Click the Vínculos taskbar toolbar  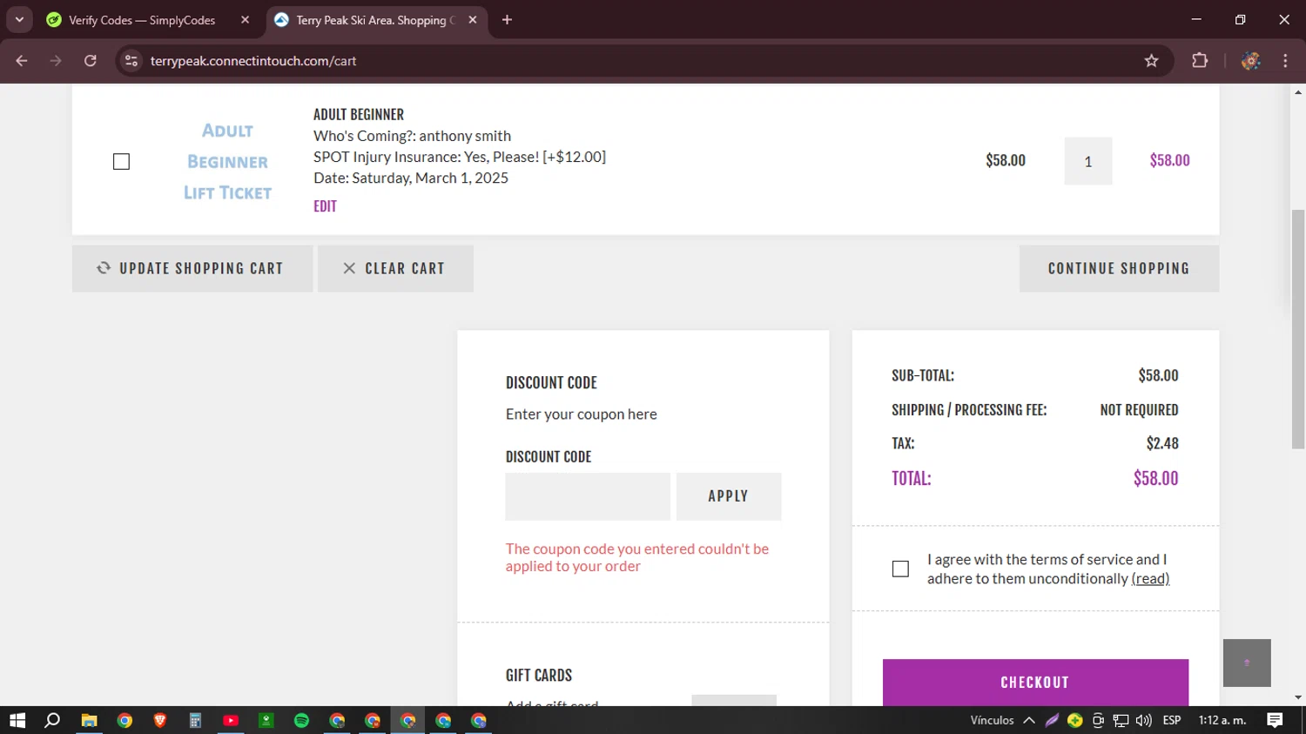pyautogui.click(x=992, y=720)
